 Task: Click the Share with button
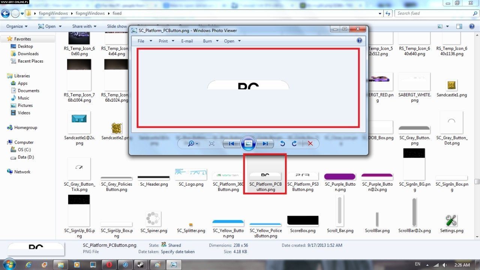(x=84, y=26)
